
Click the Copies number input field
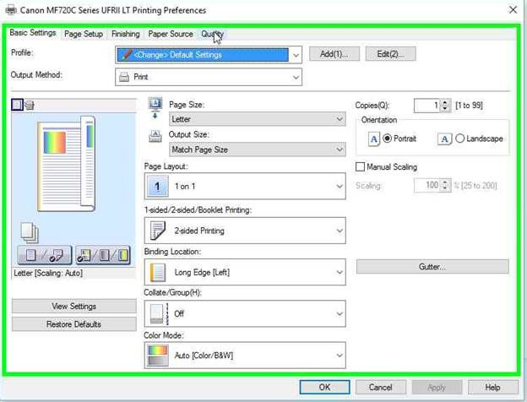coord(427,106)
